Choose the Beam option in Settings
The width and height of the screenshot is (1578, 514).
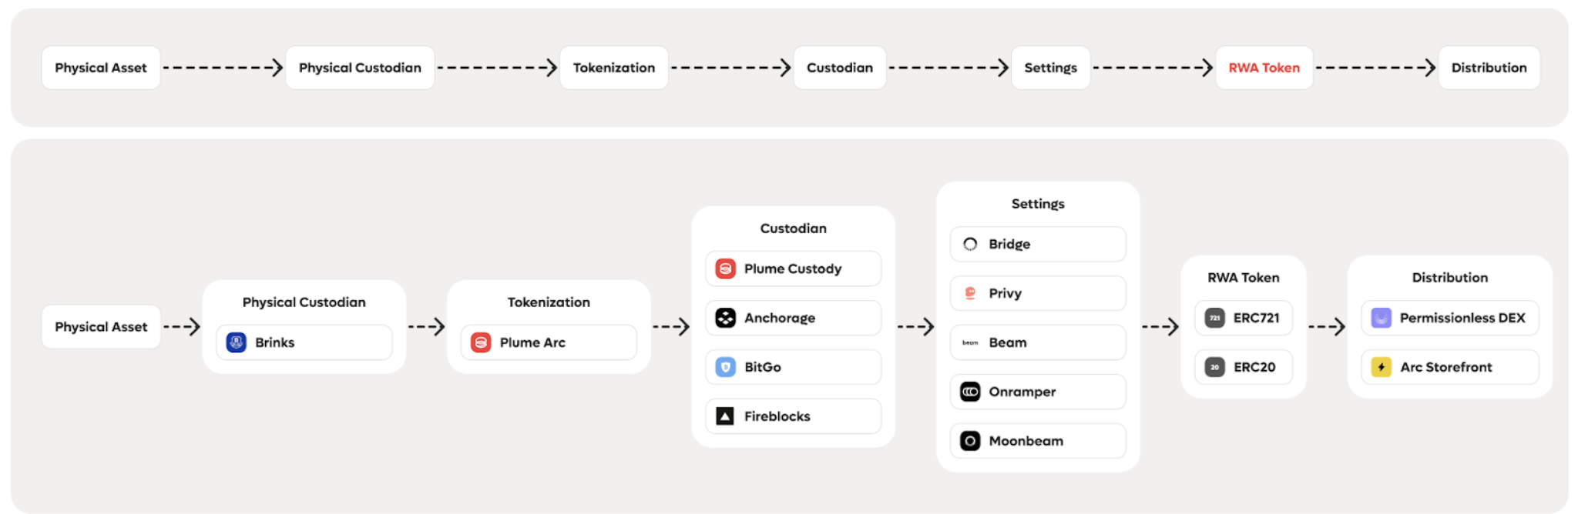(x=1037, y=342)
